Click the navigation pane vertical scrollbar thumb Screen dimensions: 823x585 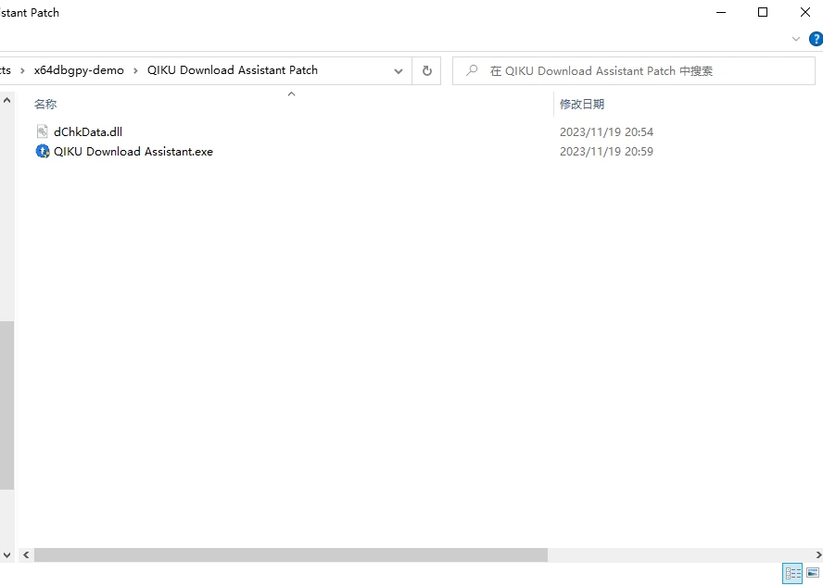click(6, 405)
